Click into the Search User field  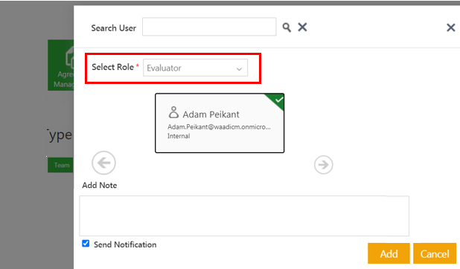point(209,27)
